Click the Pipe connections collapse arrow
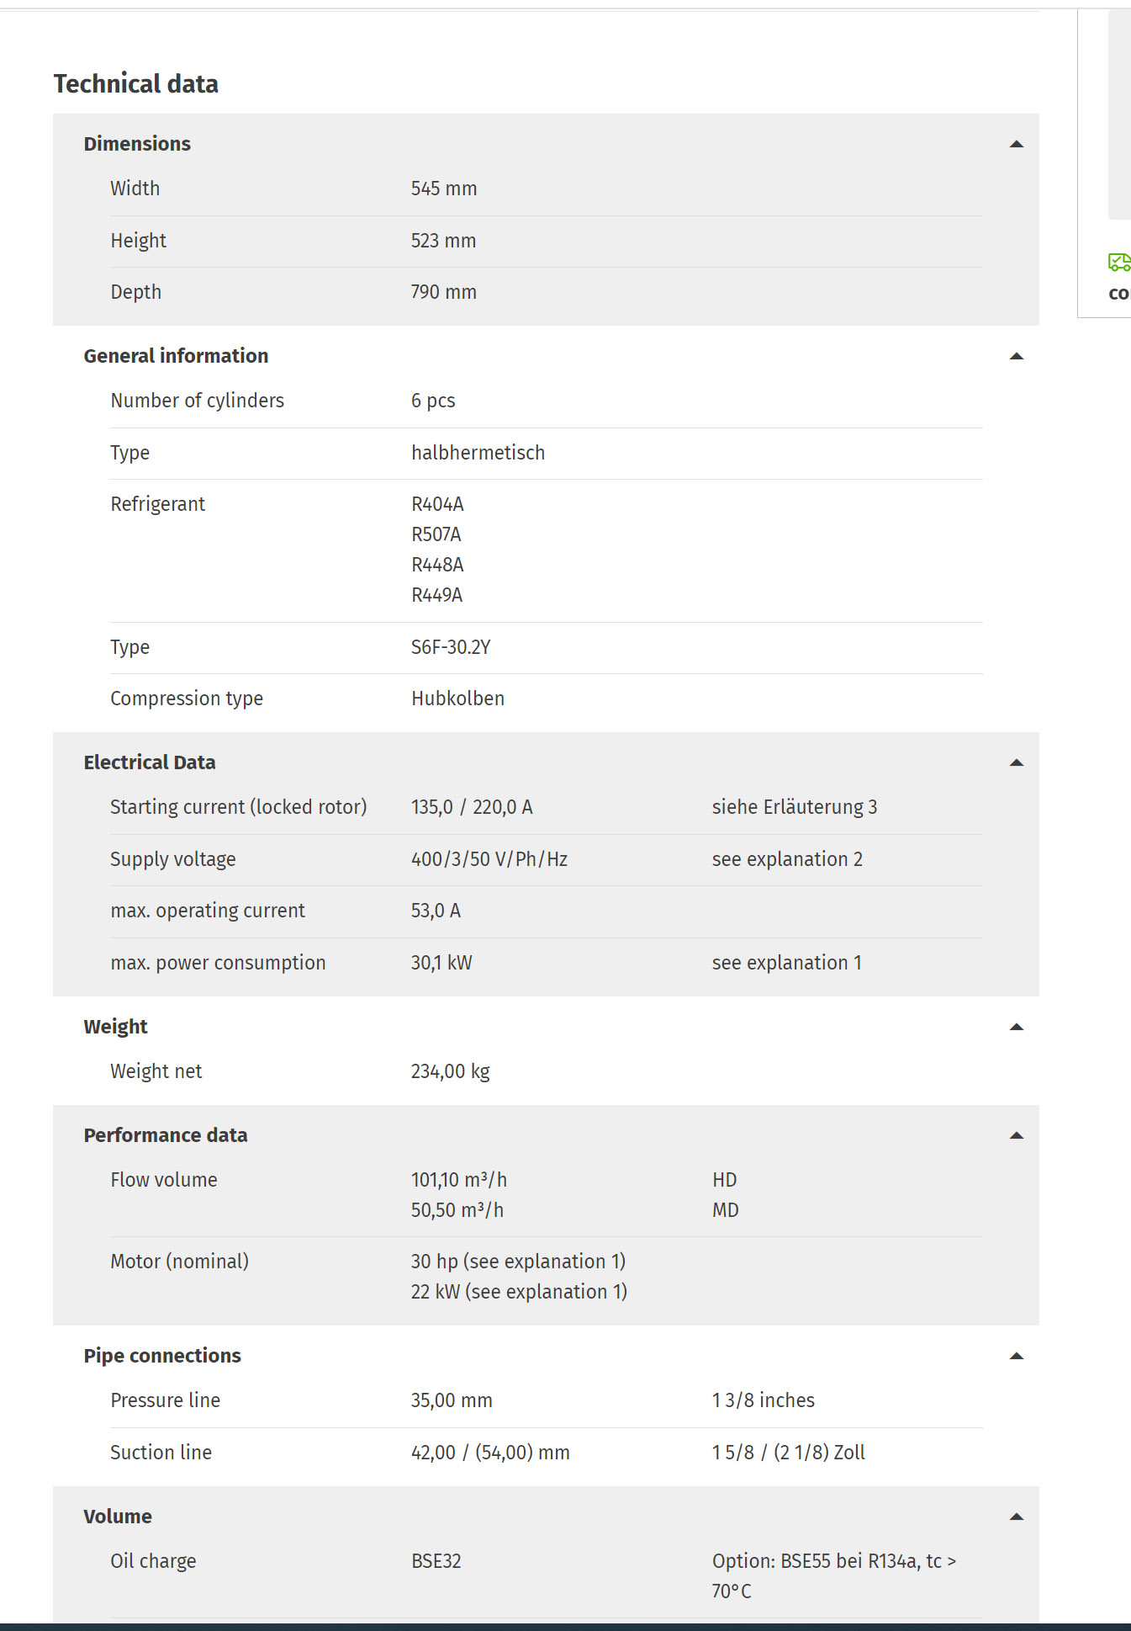The width and height of the screenshot is (1131, 1631). pyautogui.click(x=1016, y=1356)
